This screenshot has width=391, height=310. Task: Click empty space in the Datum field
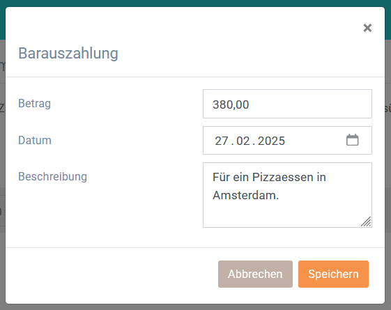(316, 140)
